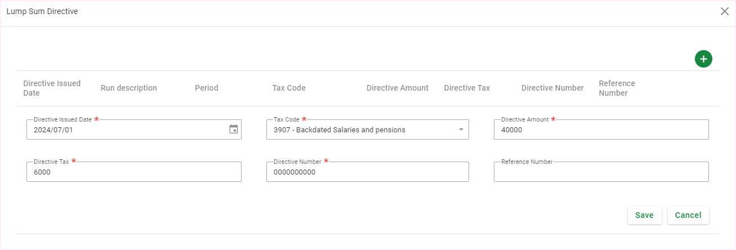Focus the Directive Amount input showing 40000
This screenshot has width=736, height=250.
(x=600, y=130)
